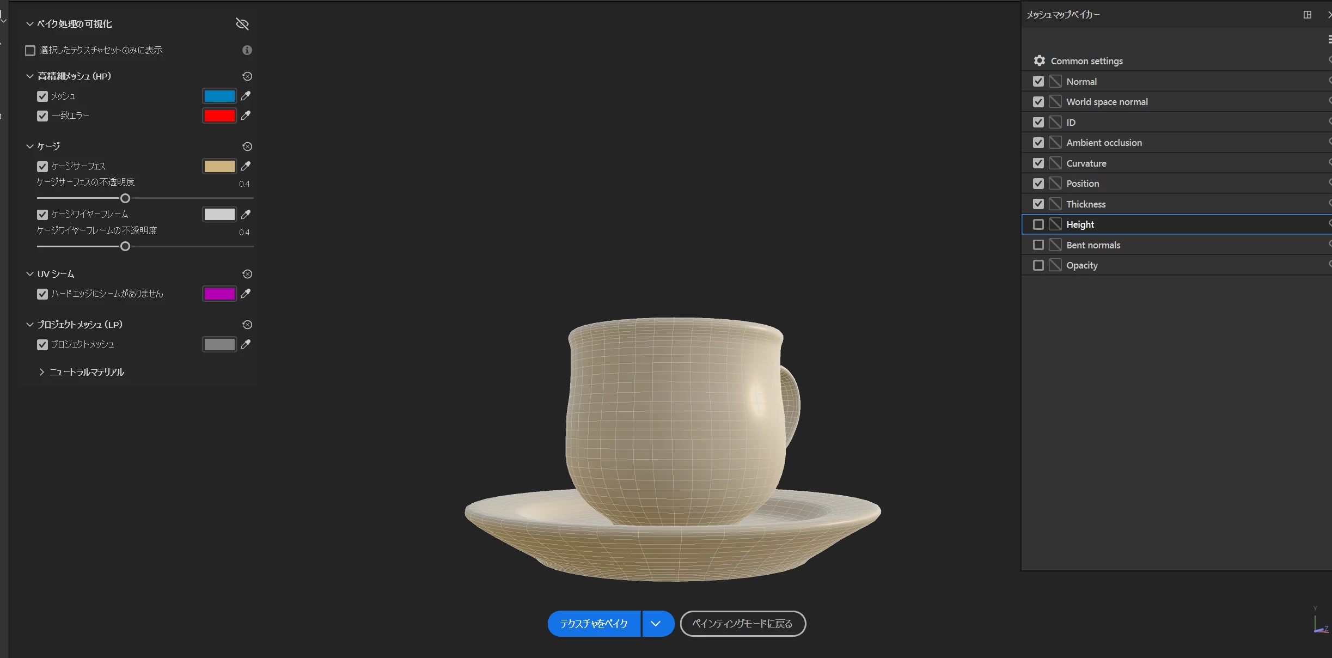Click the テクスチャをベイク button
This screenshot has height=658, width=1332.
tap(594, 624)
